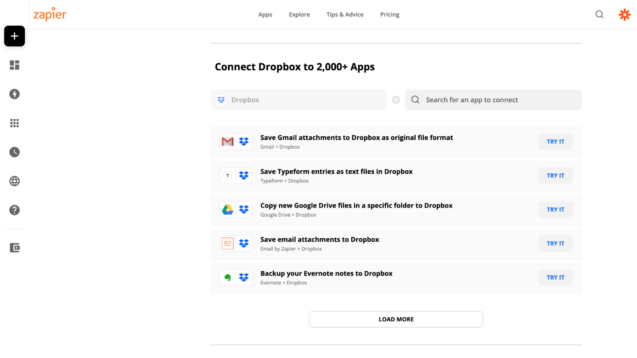This screenshot has width=637, height=358.
Task: Try the Gmail attachments to Dropbox Zap
Action: click(555, 142)
